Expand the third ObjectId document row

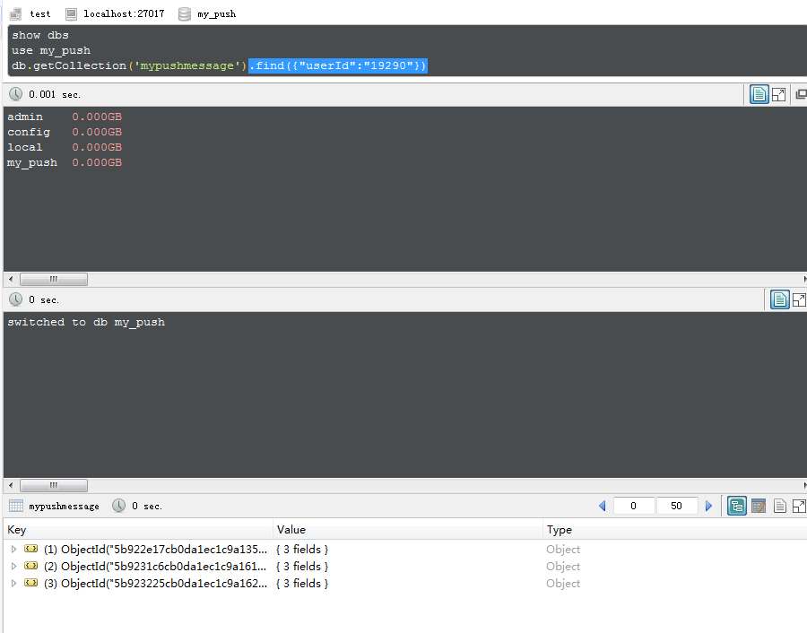[13, 583]
